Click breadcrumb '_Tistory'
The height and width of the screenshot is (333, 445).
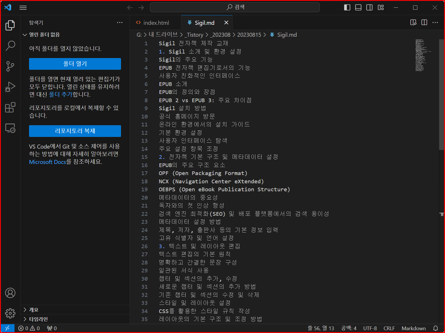(x=194, y=35)
